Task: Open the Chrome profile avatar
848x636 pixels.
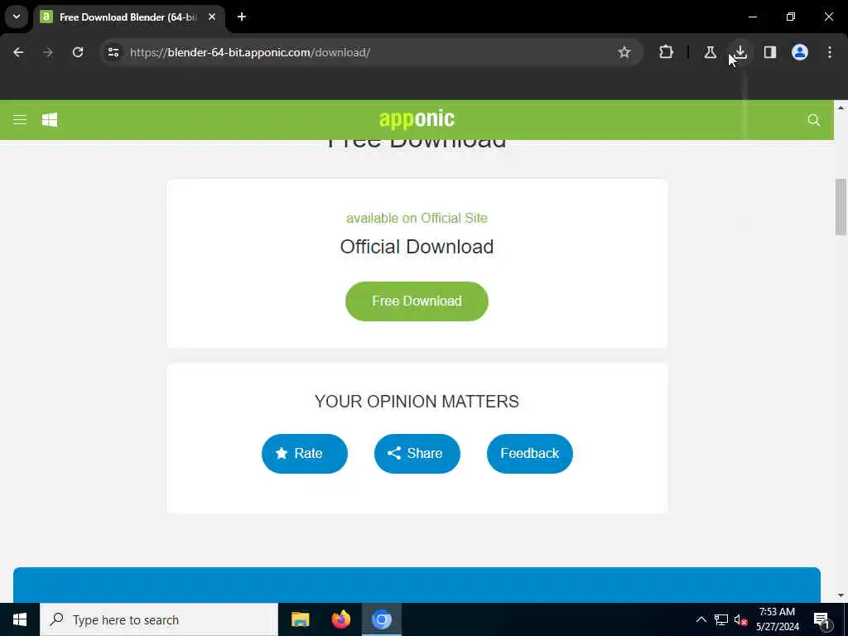Action: (x=800, y=52)
